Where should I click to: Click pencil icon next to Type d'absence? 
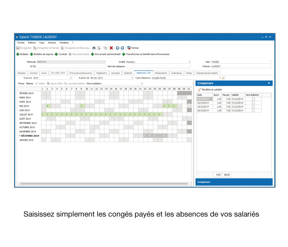coord(223,78)
